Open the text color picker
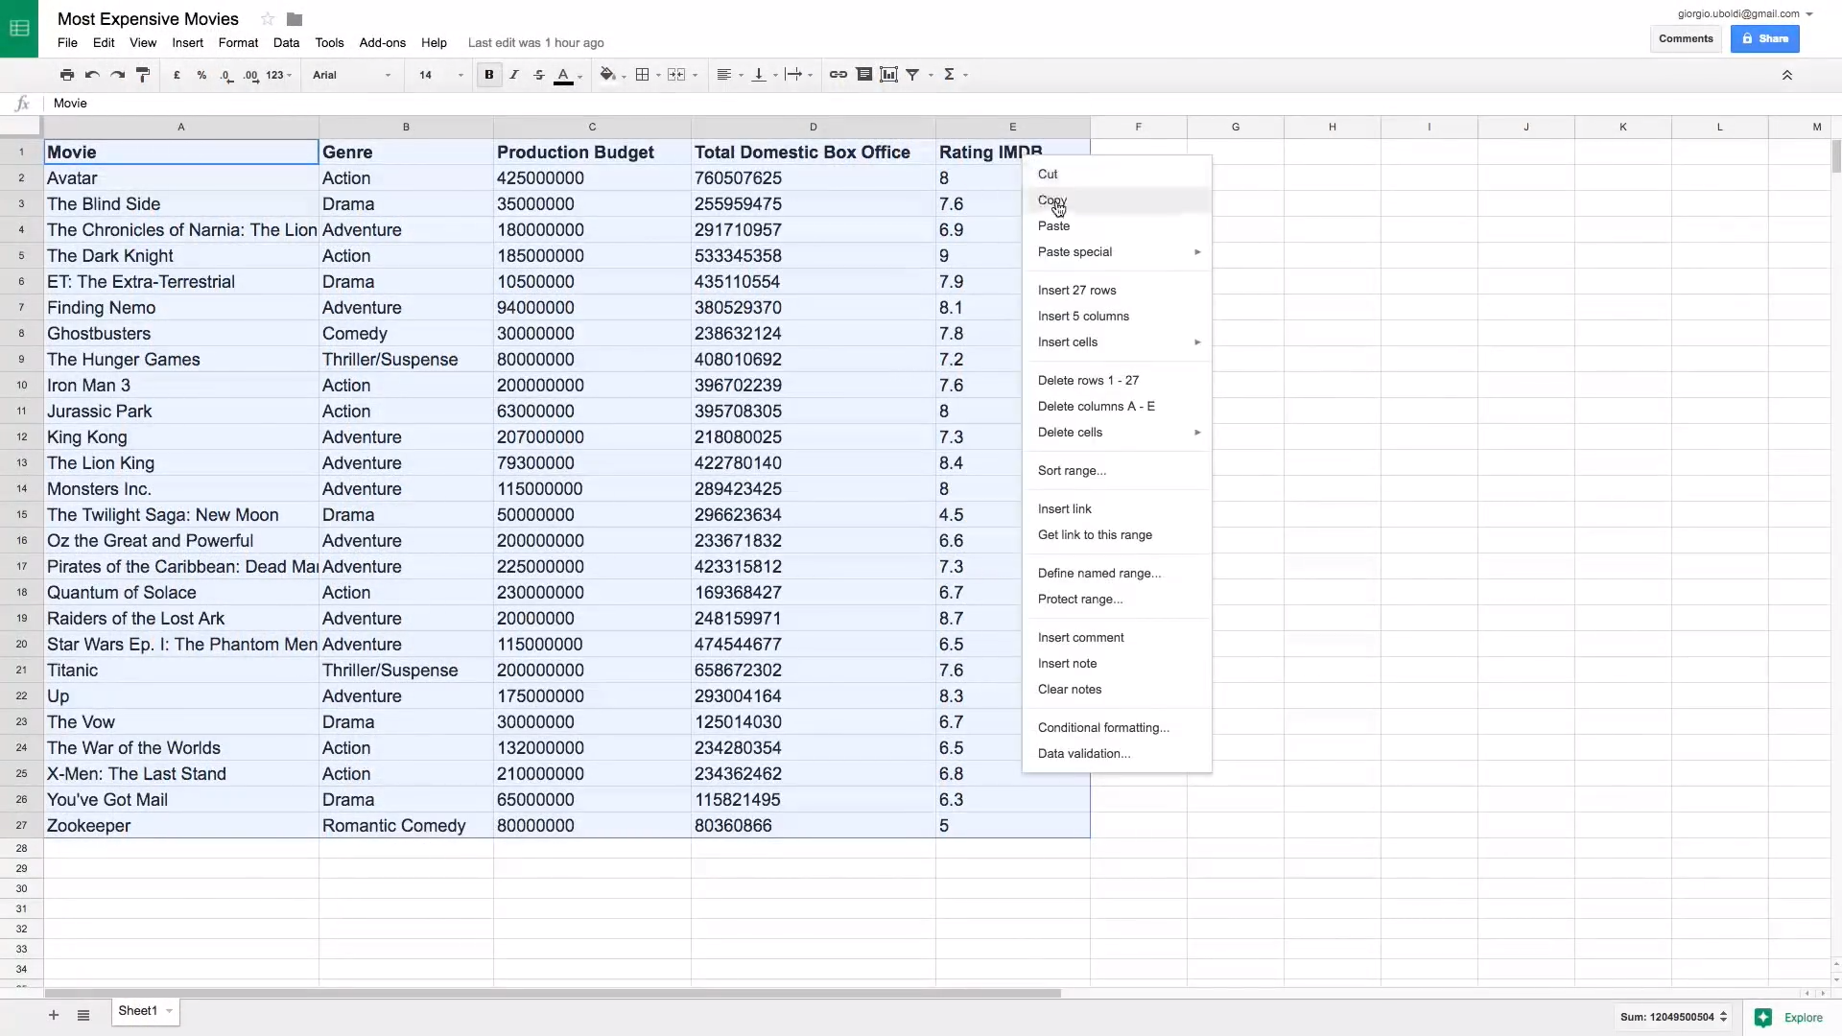Image resolution: width=1842 pixels, height=1036 pixels. 564,75
